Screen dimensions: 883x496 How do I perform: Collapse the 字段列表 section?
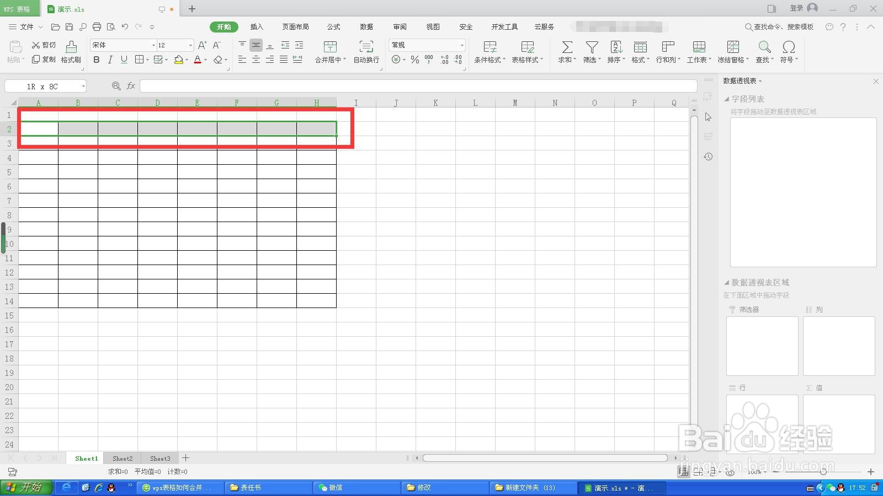pyautogui.click(x=727, y=99)
